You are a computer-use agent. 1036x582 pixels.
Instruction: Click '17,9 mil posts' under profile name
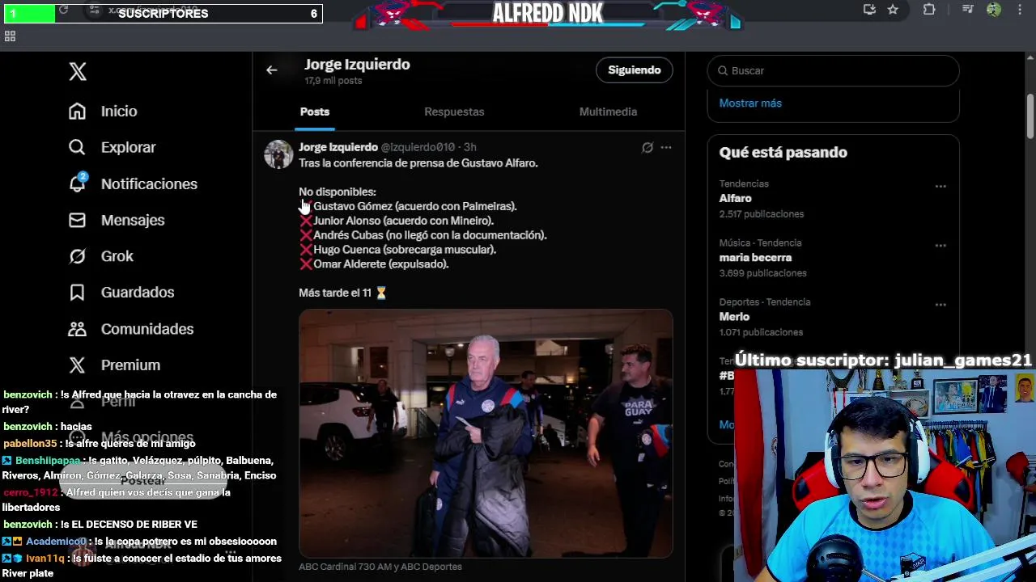[x=333, y=82]
